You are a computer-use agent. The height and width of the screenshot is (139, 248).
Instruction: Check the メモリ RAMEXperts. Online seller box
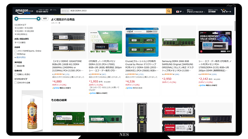pos(15,51)
